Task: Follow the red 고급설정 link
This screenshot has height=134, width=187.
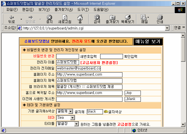Action: 124,124
